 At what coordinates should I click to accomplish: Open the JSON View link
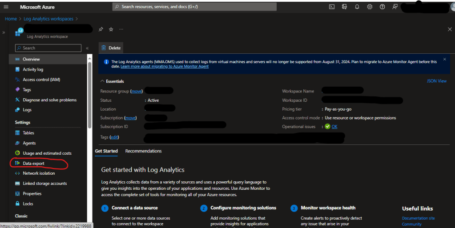coord(436,81)
